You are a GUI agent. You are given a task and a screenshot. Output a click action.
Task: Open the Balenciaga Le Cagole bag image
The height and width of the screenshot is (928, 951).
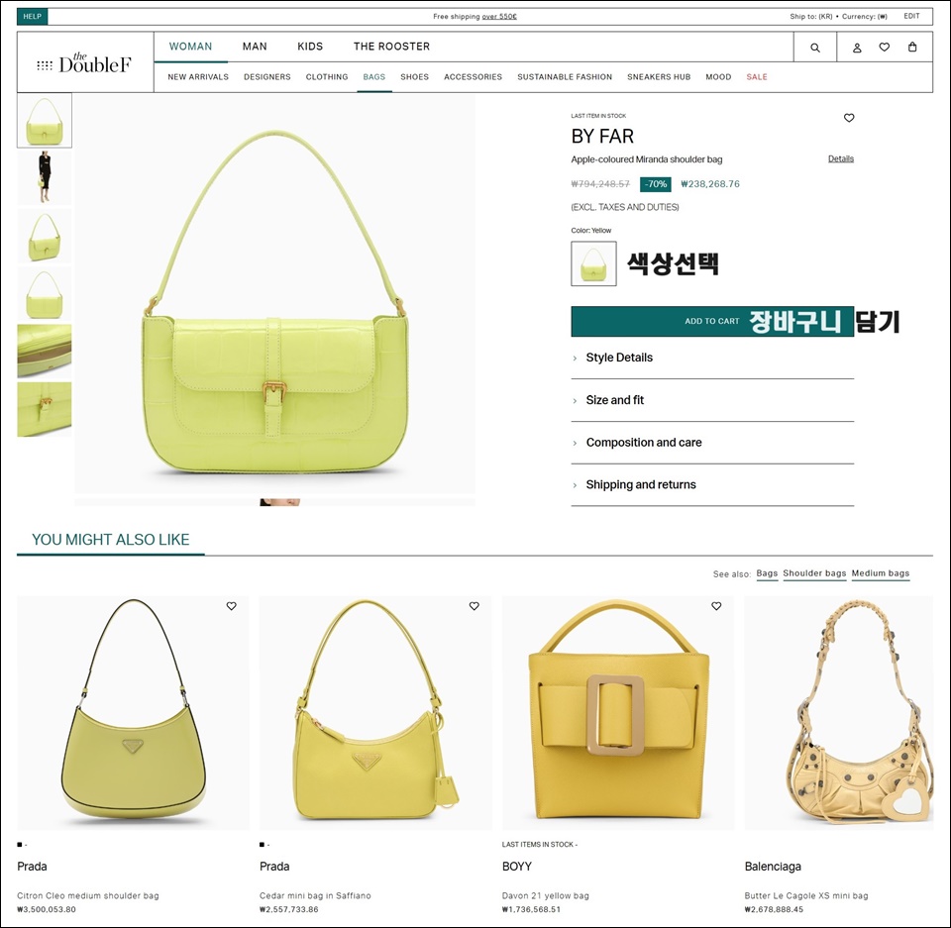(839, 713)
